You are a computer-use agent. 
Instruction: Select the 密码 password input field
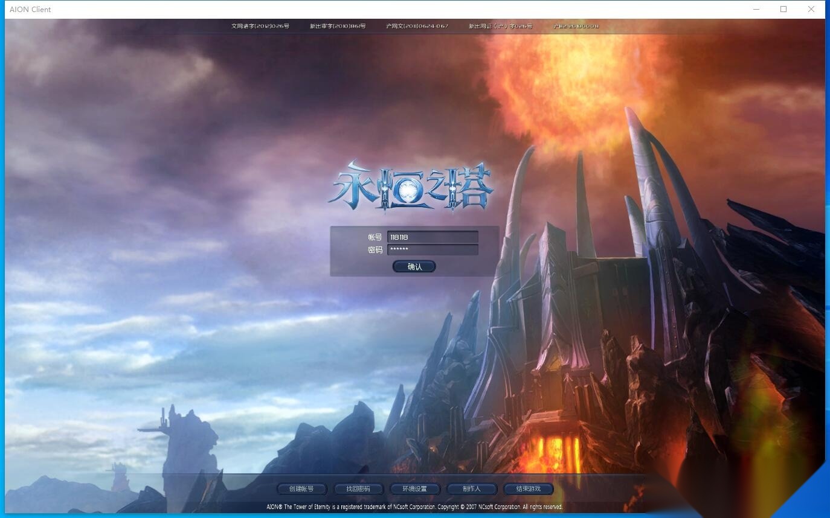click(433, 249)
